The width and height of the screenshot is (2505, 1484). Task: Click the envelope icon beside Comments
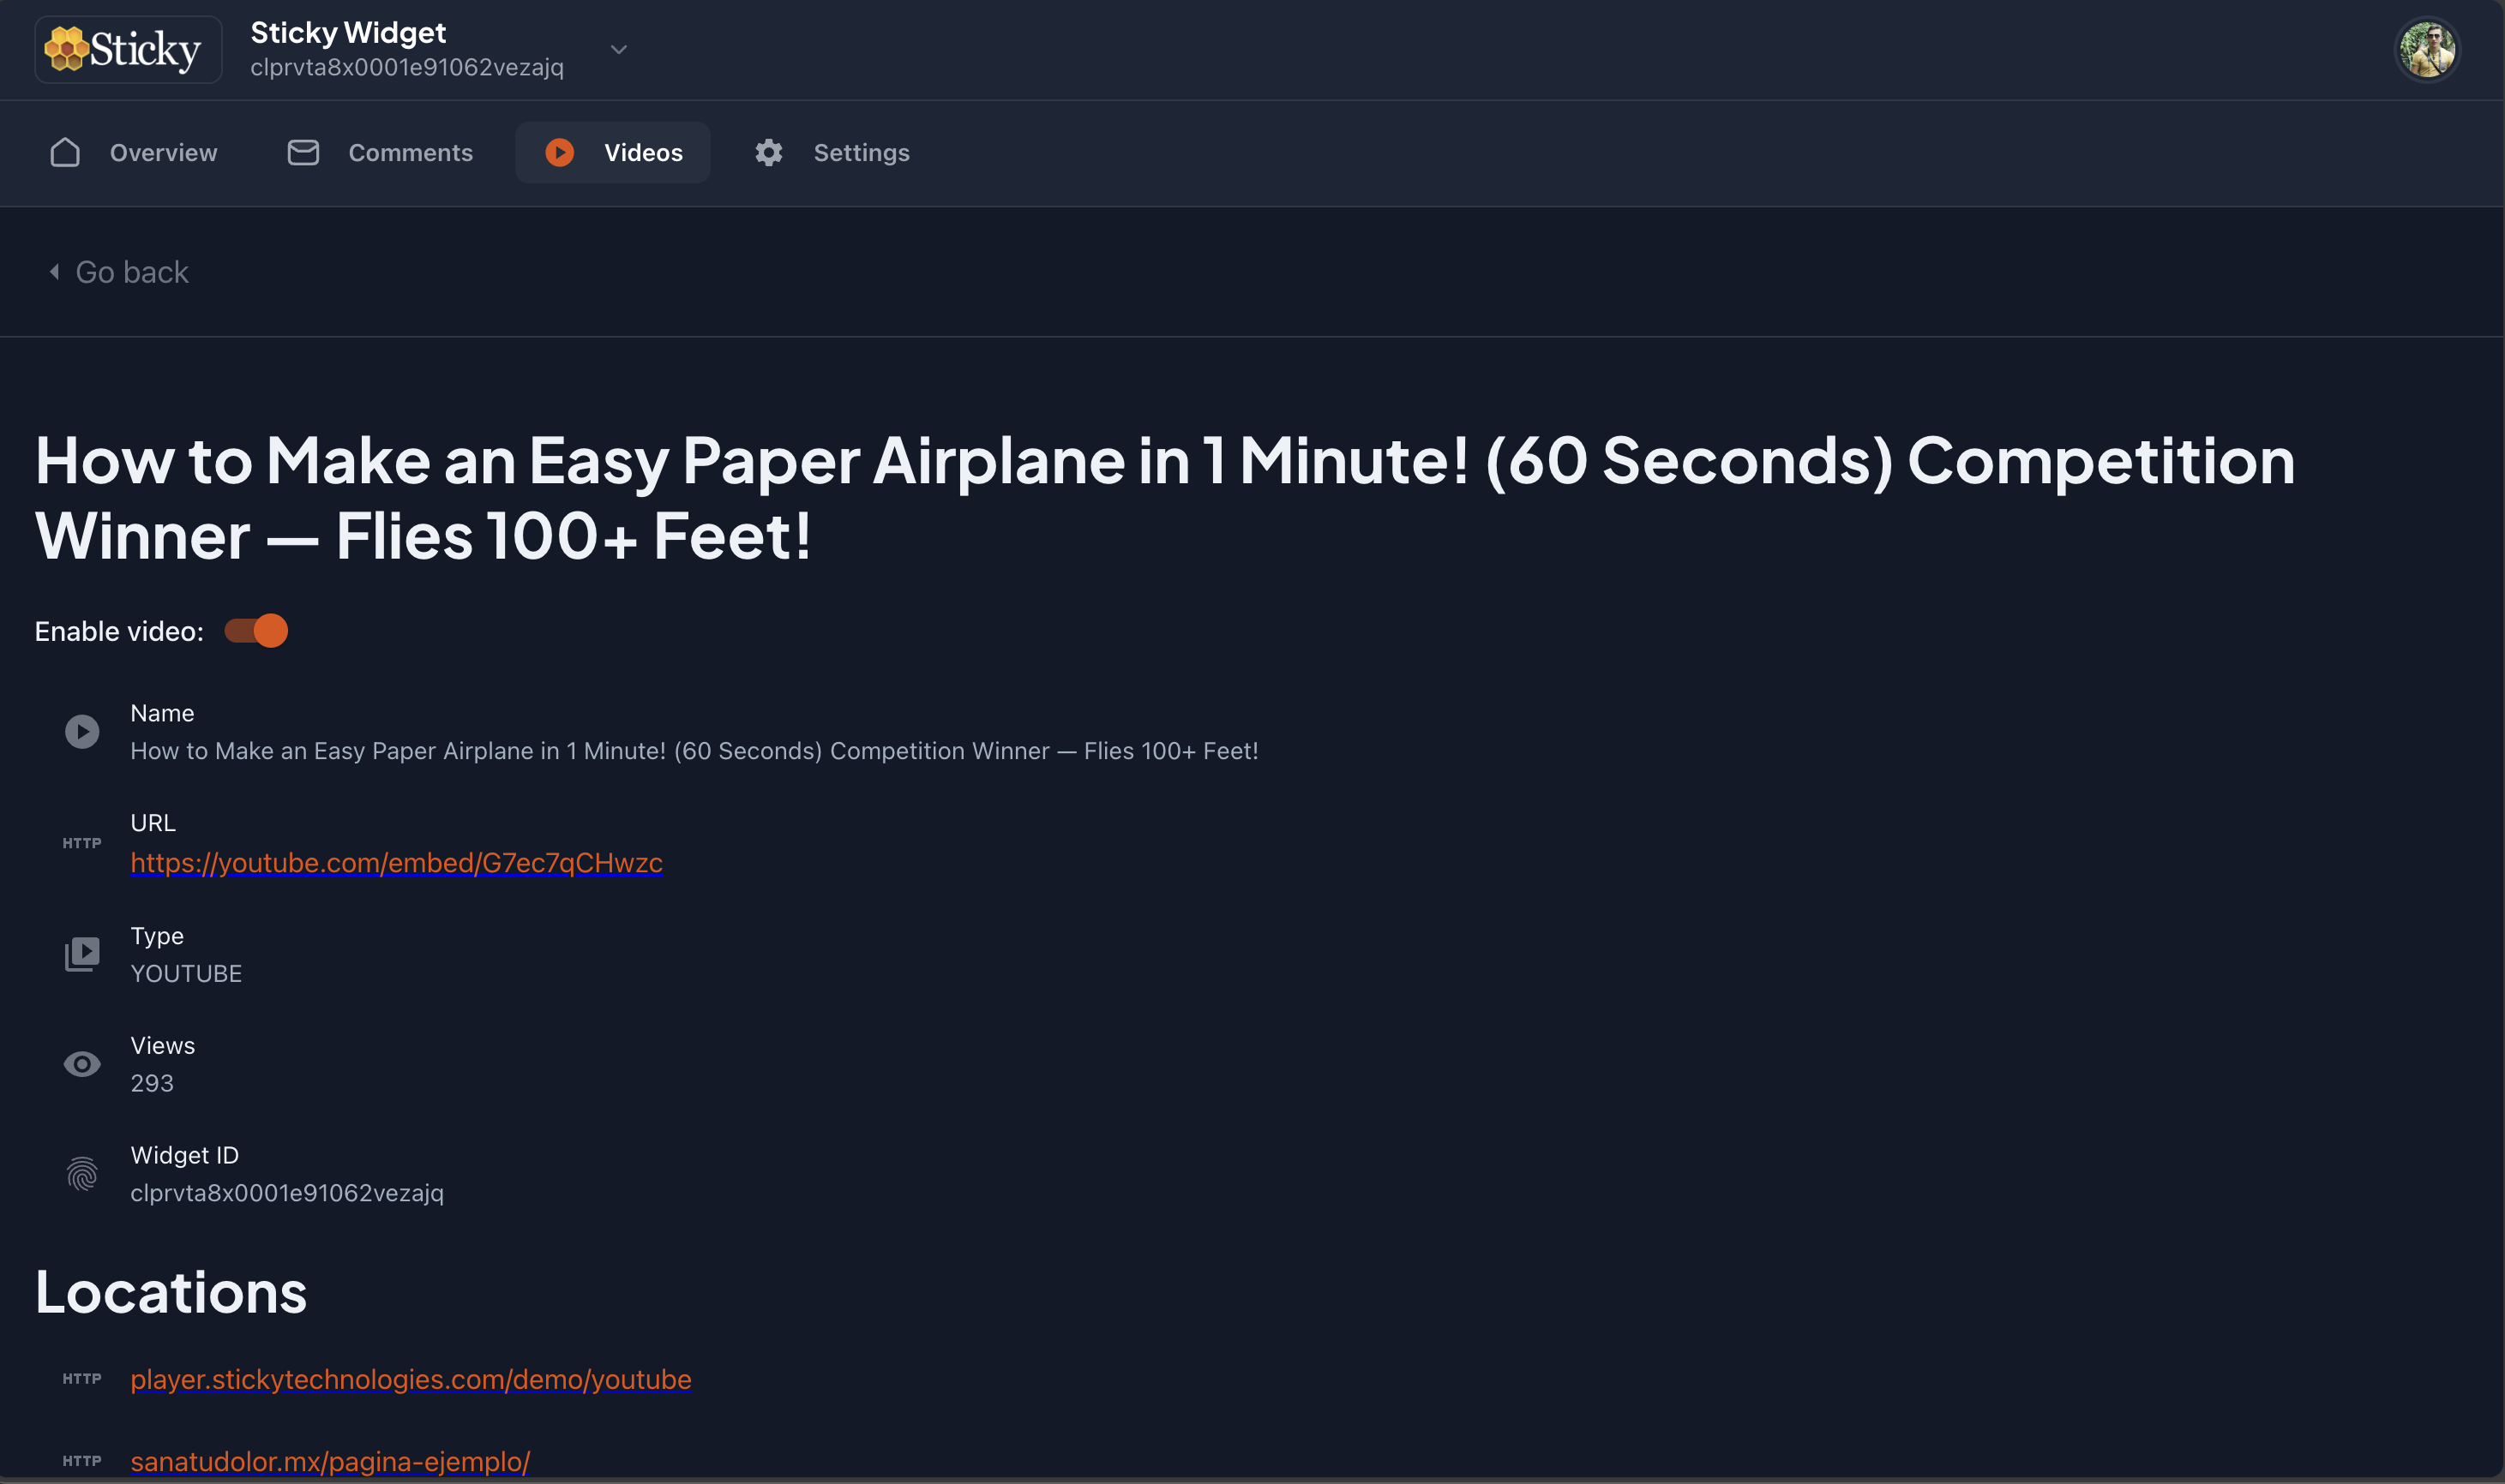303,152
